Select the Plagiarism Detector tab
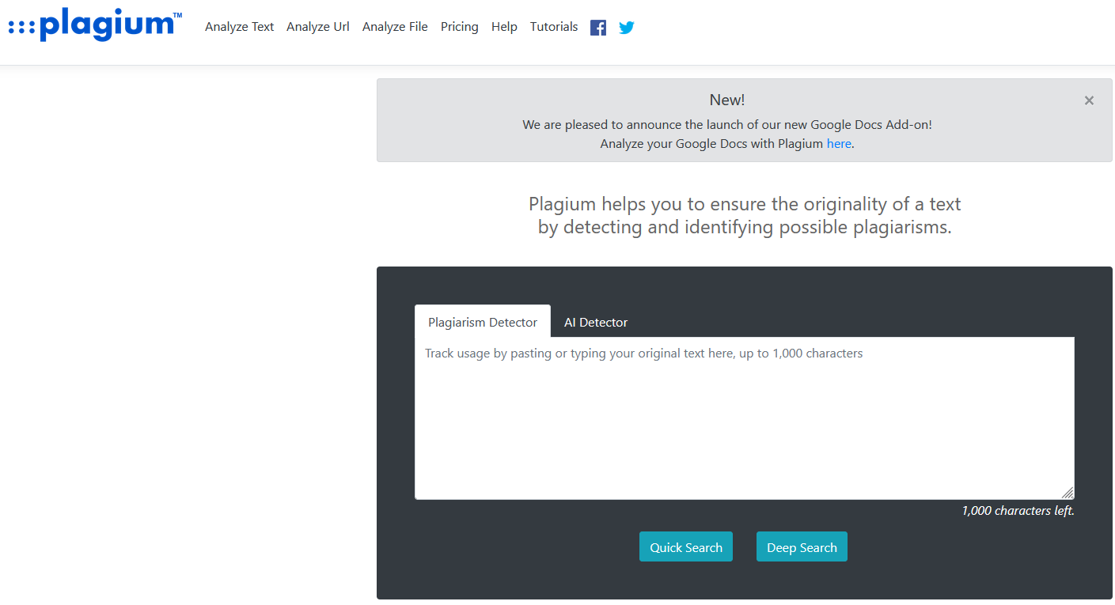Viewport: 1115px width, 605px height. point(483,323)
